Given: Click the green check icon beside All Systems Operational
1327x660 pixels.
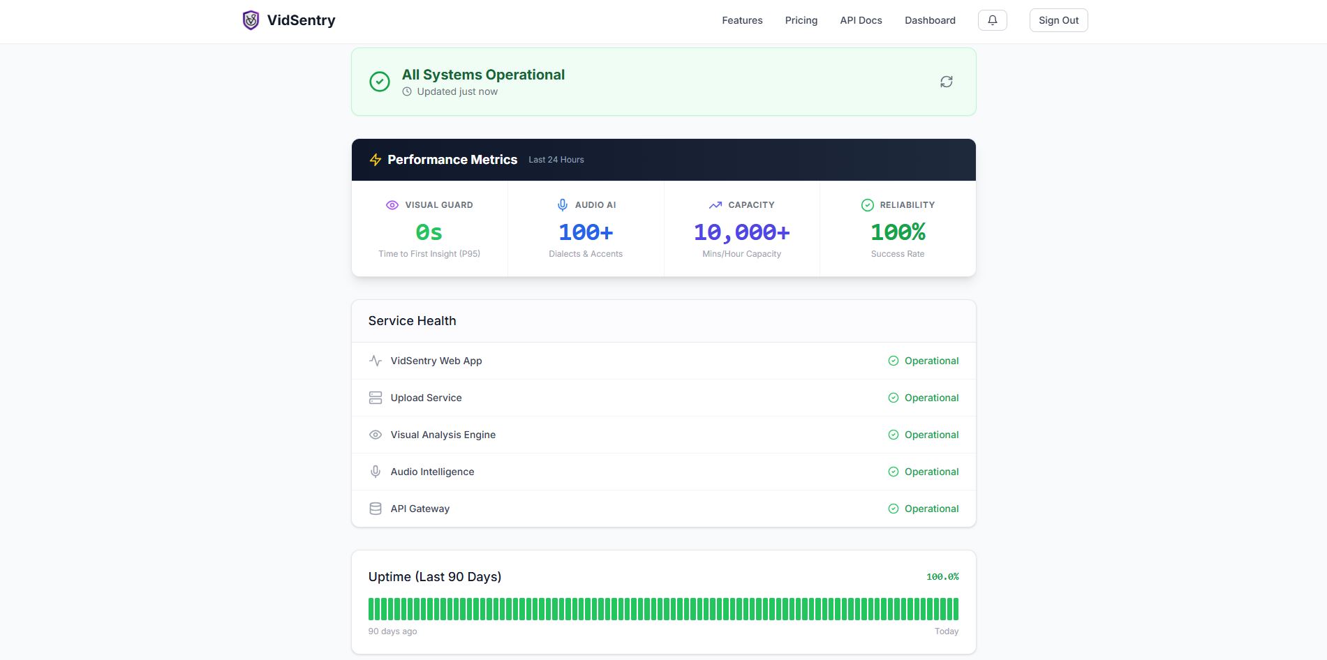Looking at the screenshot, I should [380, 82].
